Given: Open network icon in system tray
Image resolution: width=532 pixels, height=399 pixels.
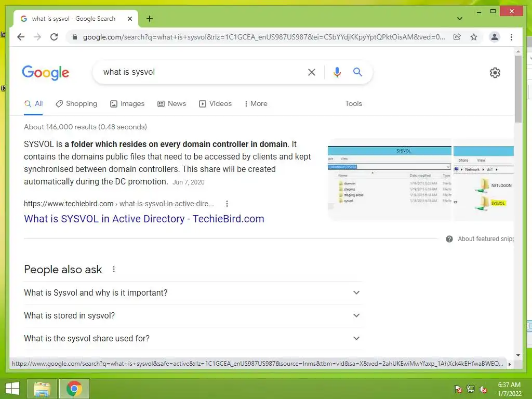Looking at the screenshot, I should tap(471, 389).
